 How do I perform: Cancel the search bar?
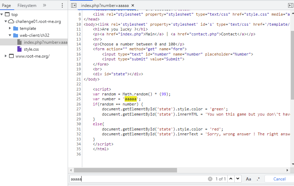coord(279,179)
